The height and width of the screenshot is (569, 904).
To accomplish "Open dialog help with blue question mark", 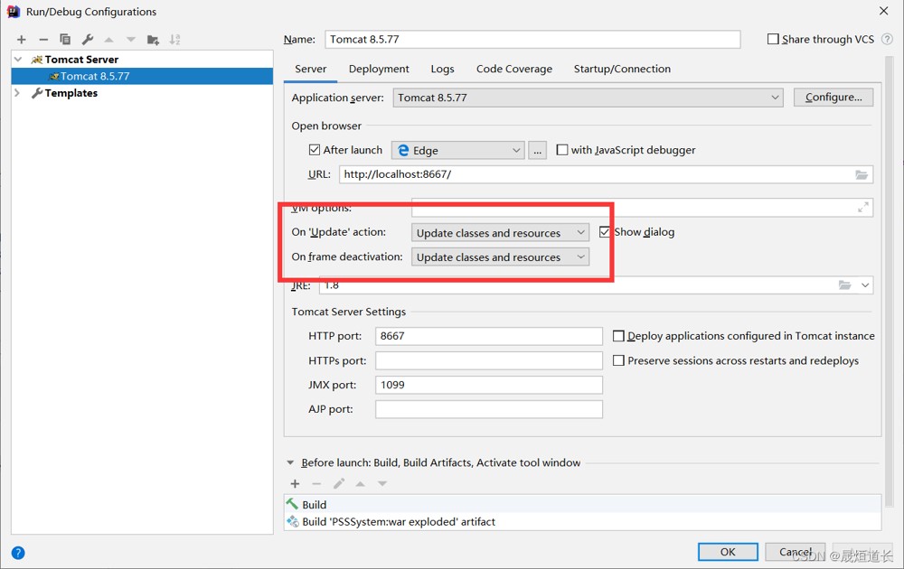I will 18,553.
